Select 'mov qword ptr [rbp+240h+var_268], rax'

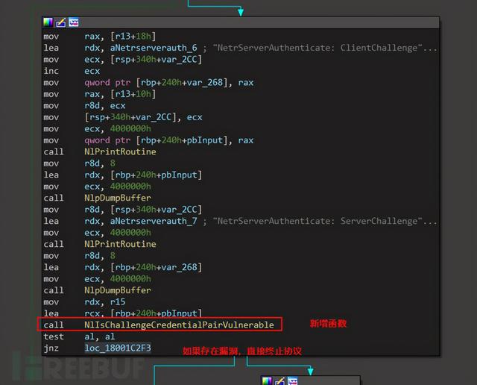tap(148, 83)
